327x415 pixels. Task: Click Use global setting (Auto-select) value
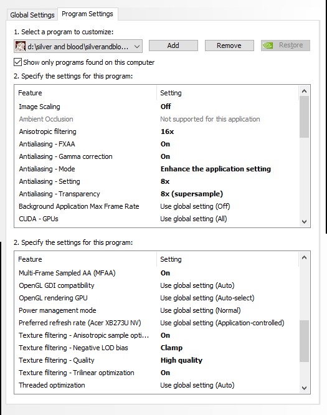(x=207, y=298)
